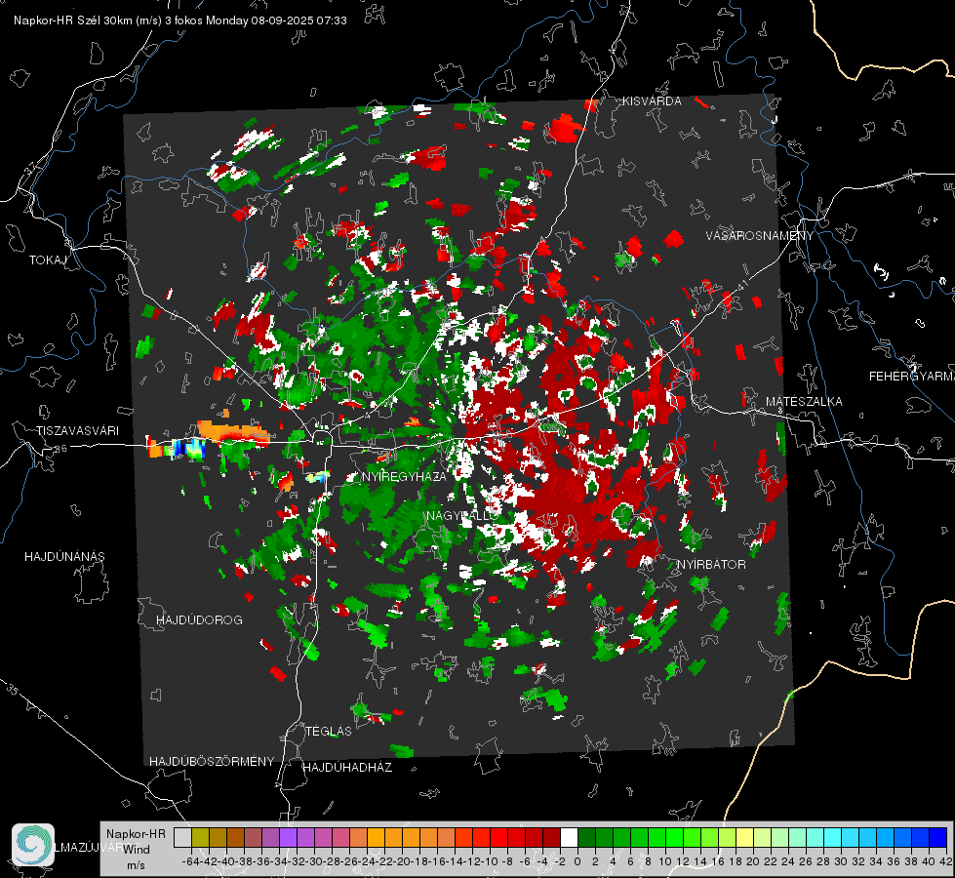This screenshot has width=955, height=878.
Task: Click the NYÍREGYHÁZA city label
Action: click(x=404, y=476)
